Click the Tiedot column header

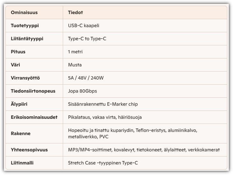point(75,12)
